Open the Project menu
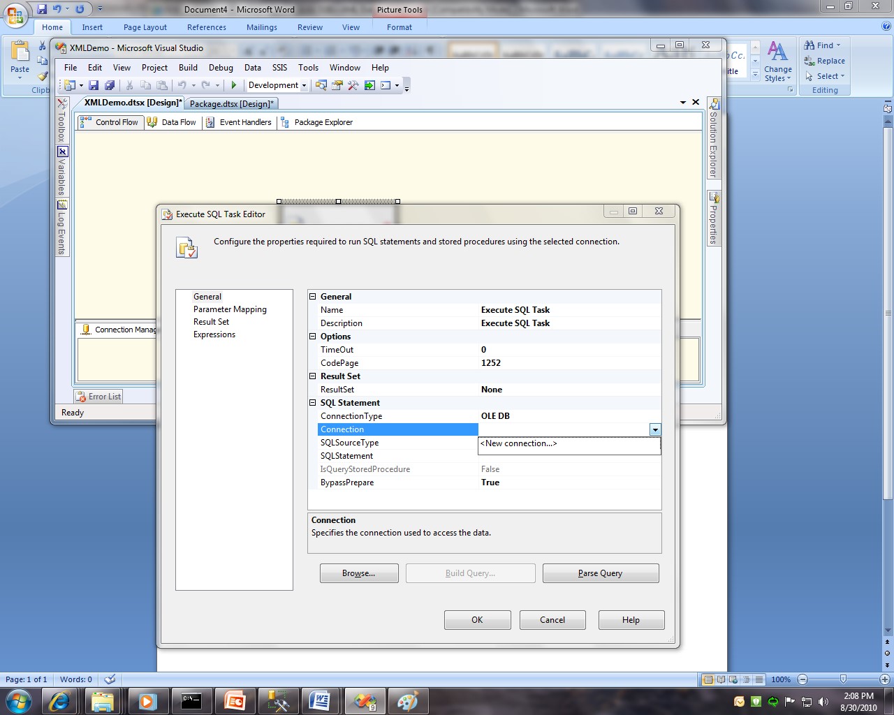894x715 pixels. (154, 68)
